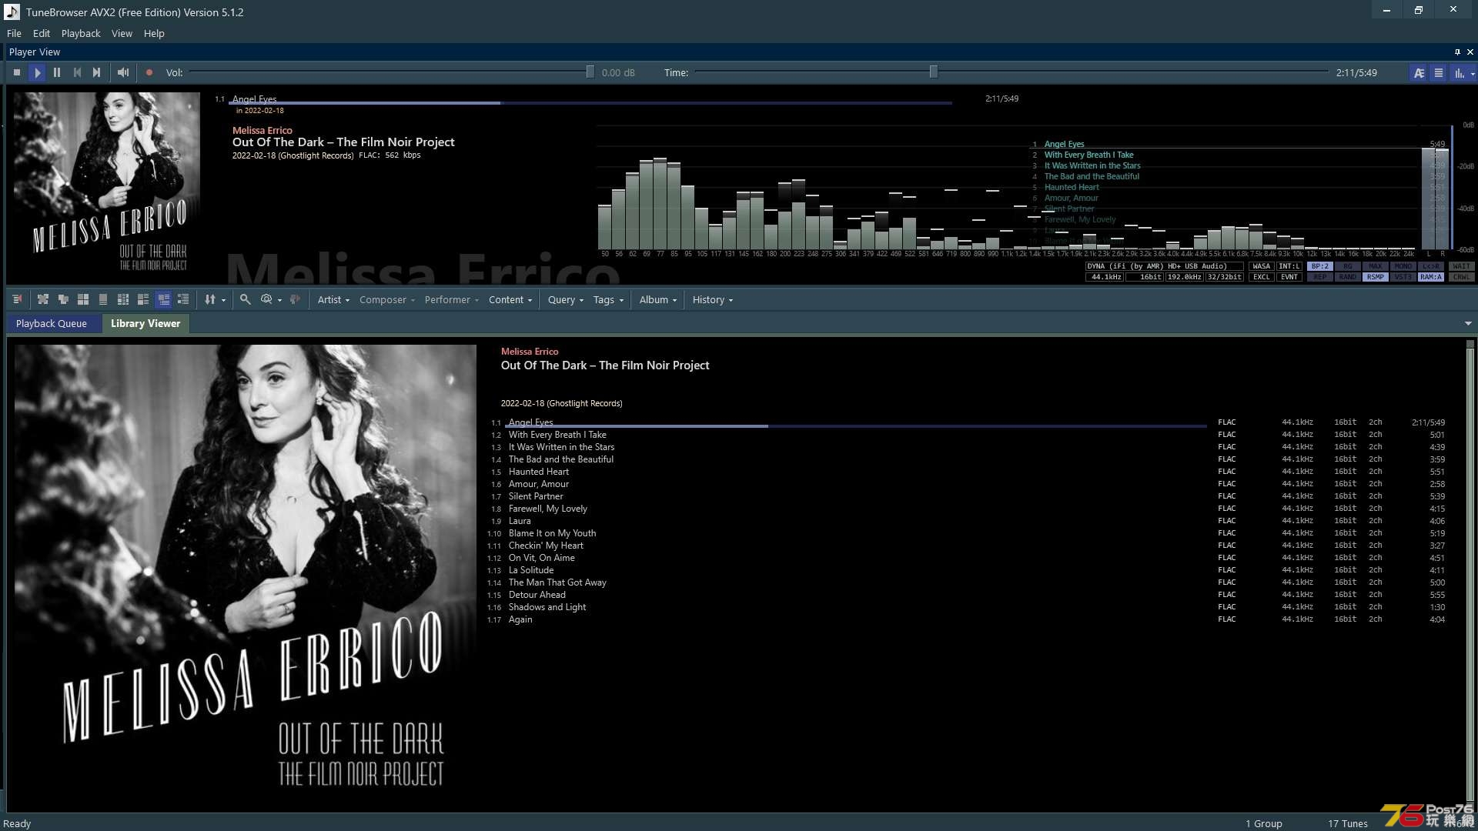Click the Library Viewer vertical scrollbar
Viewport: 1478px width, 831px height.
(x=1470, y=573)
